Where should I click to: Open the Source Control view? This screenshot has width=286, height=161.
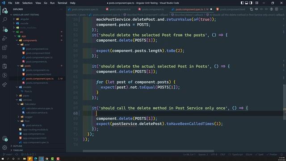coord(4,29)
